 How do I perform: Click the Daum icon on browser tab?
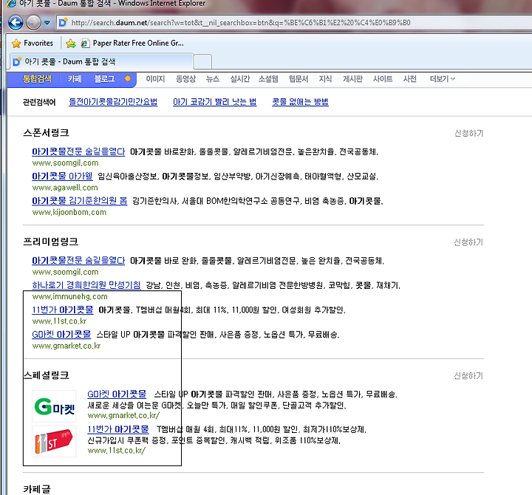17,61
